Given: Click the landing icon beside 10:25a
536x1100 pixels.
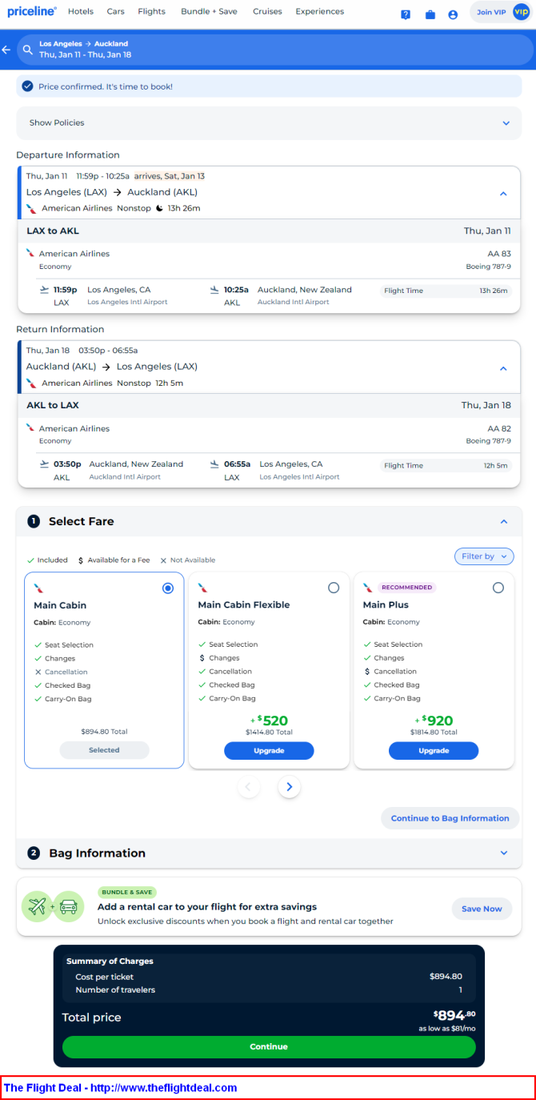Looking at the screenshot, I should tap(214, 290).
